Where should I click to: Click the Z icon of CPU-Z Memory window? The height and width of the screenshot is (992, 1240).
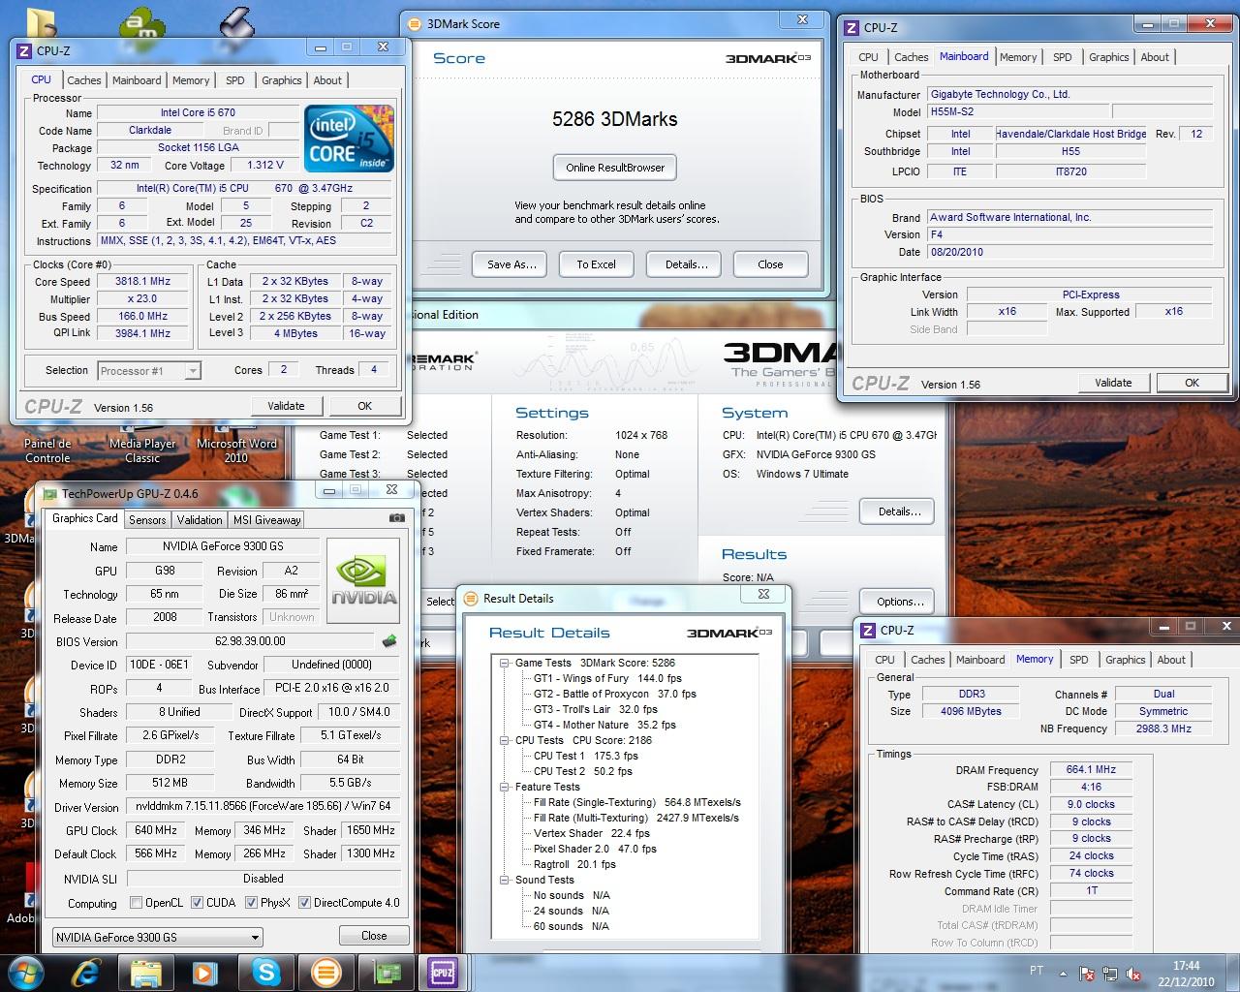[867, 631]
